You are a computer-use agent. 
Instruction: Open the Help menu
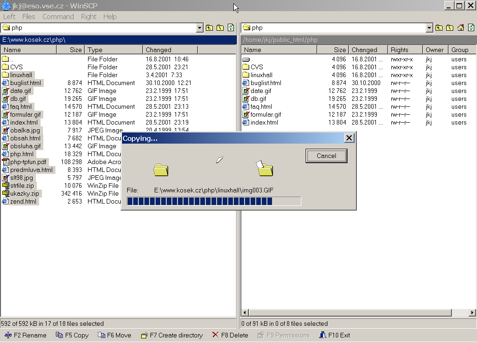coord(110,17)
